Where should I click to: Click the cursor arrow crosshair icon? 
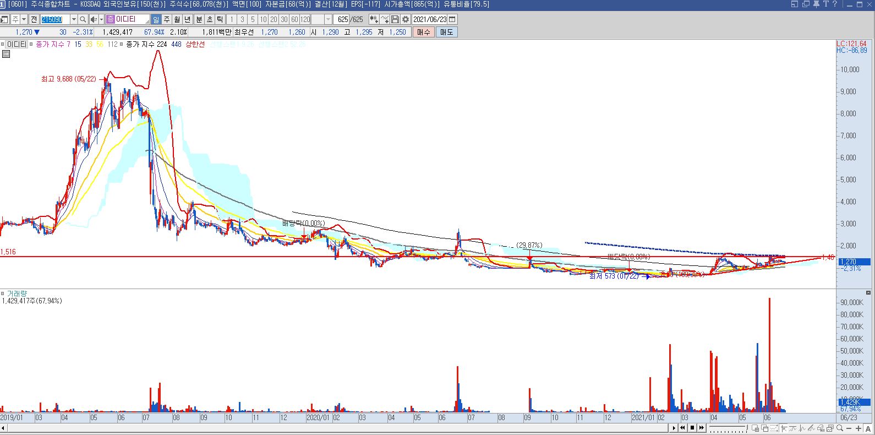(x=784, y=428)
